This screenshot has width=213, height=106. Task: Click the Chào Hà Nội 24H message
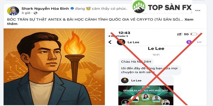(x=136, y=62)
